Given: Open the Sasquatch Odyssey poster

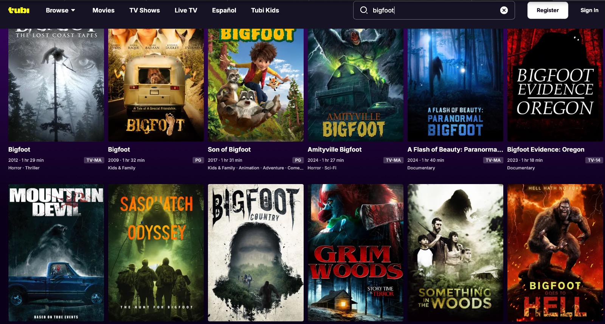Looking at the screenshot, I should [156, 253].
